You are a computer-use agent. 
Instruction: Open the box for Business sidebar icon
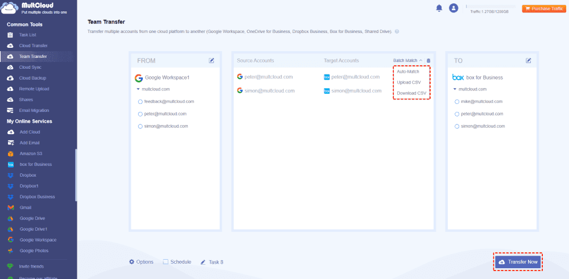(10, 164)
